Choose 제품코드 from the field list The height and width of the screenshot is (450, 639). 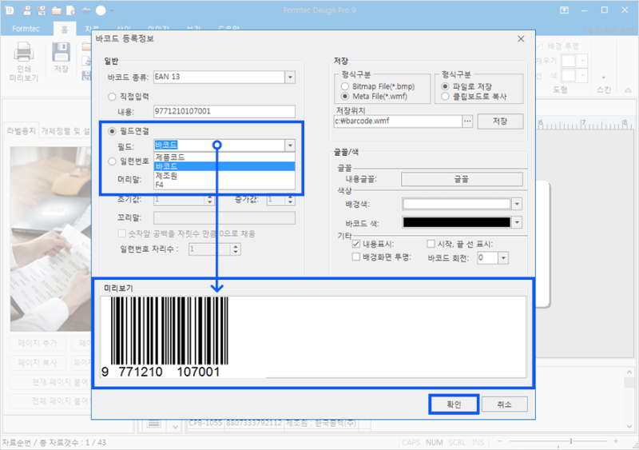tap(224, 157)
